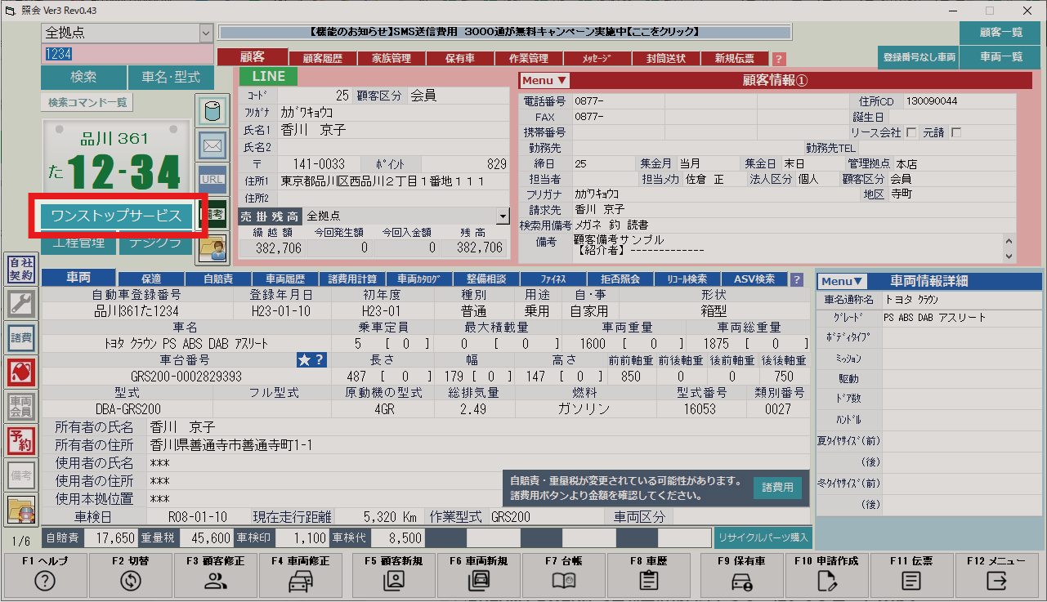Click F6 車両新規 new vehicle
This screenshot has width=1047, height=602.
tap(479, 574)
